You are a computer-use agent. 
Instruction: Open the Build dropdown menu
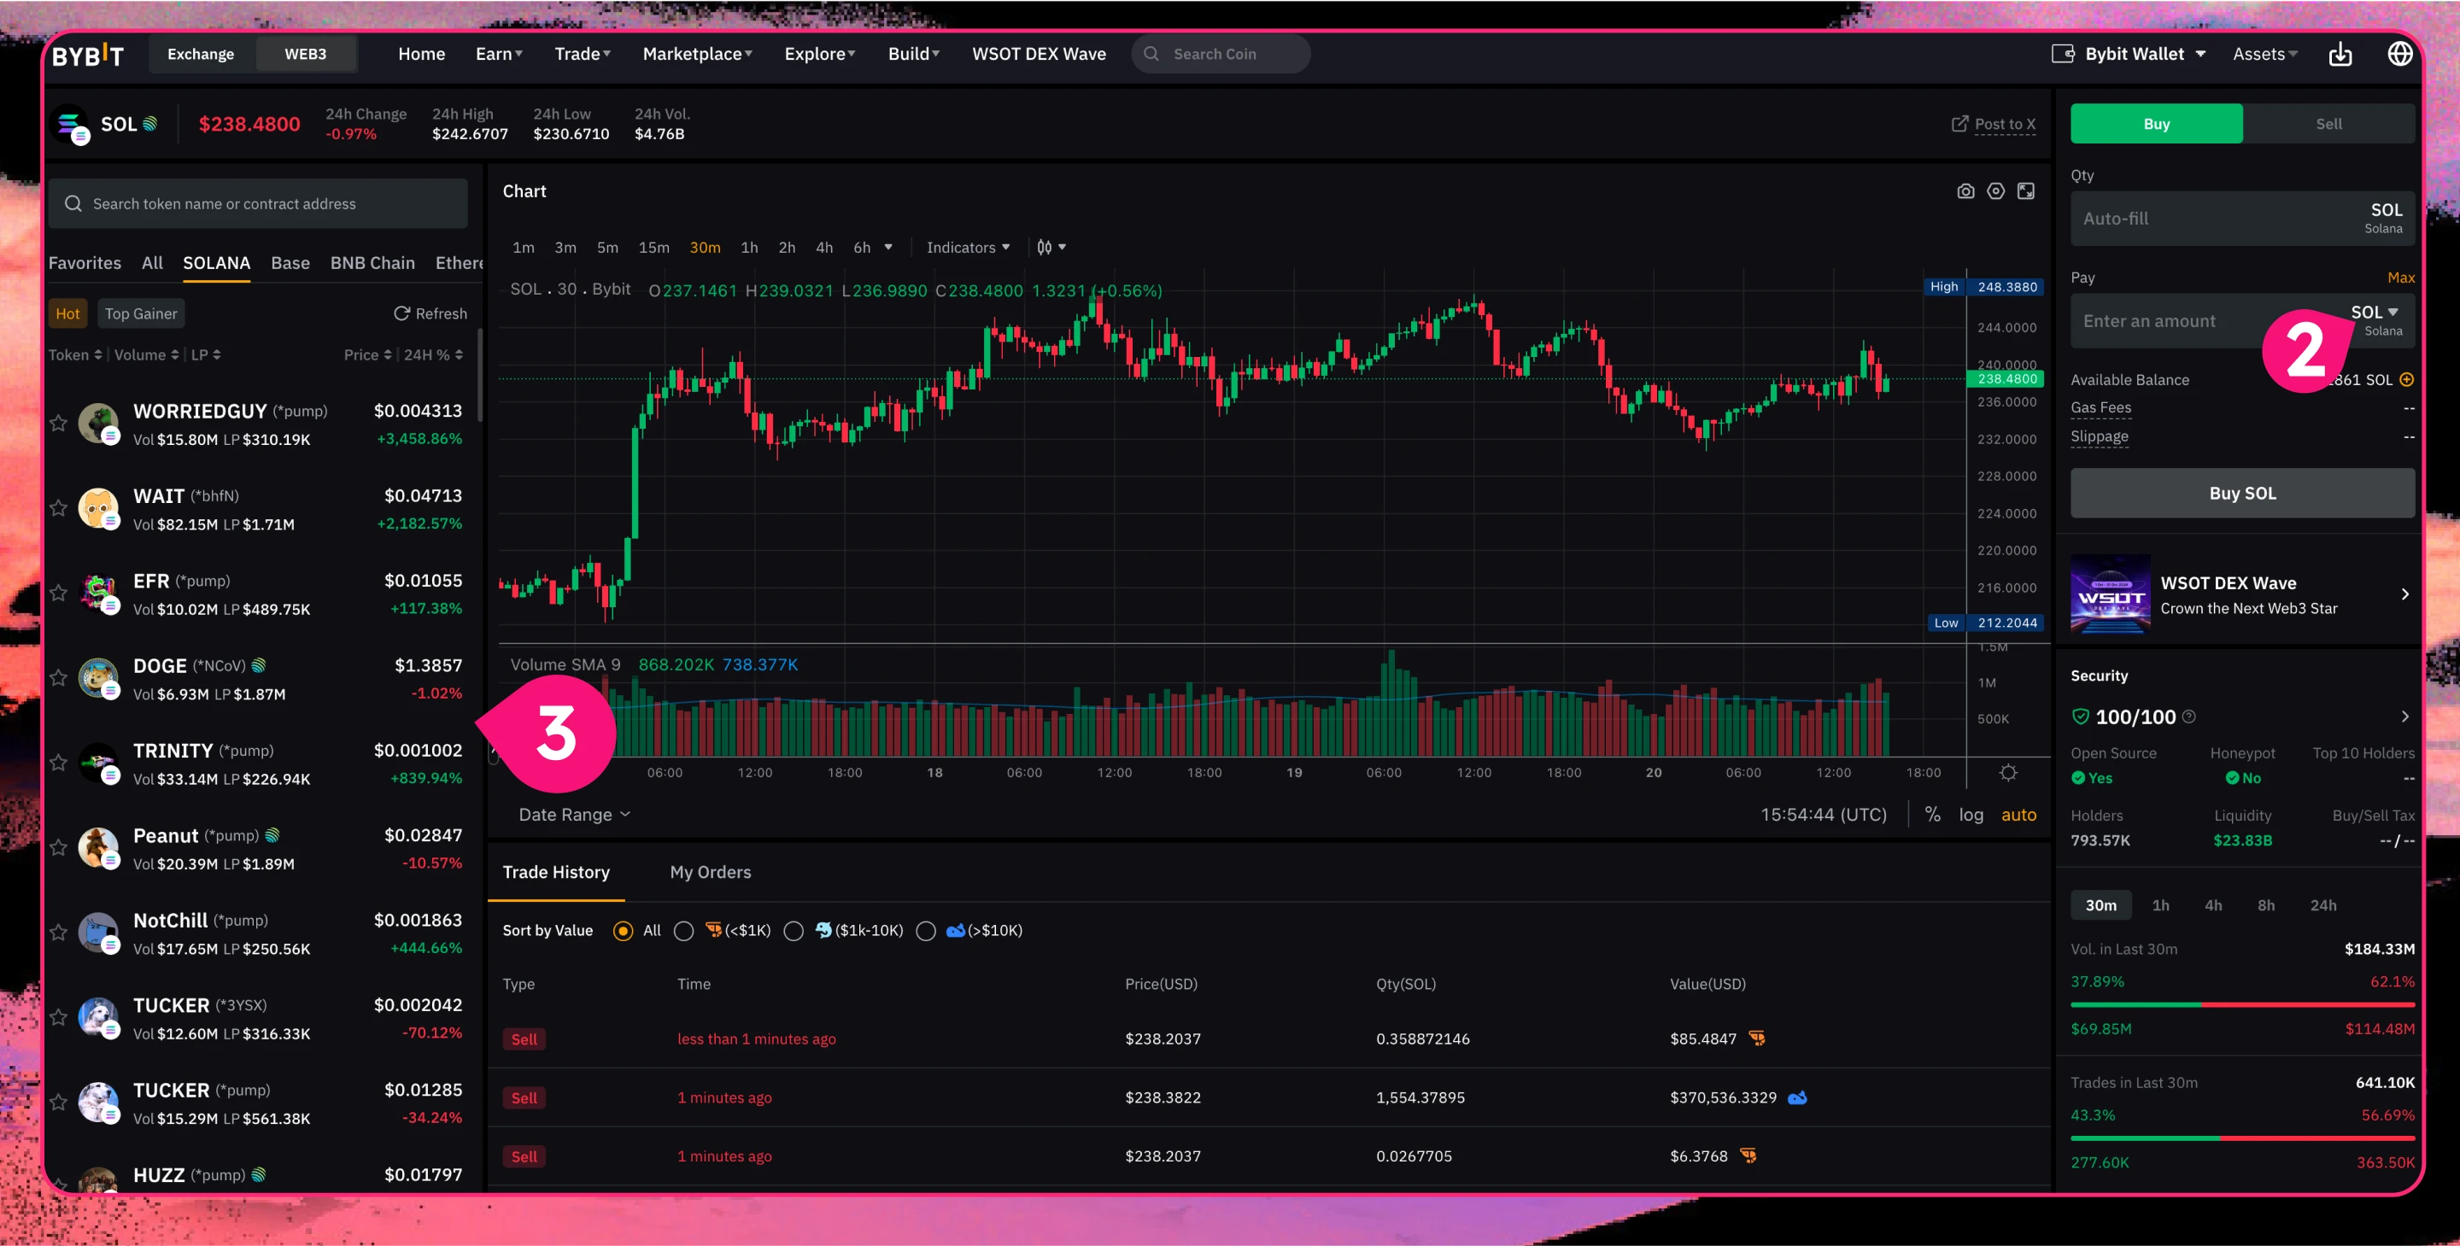pyautogui.click(x=914, y=55)
